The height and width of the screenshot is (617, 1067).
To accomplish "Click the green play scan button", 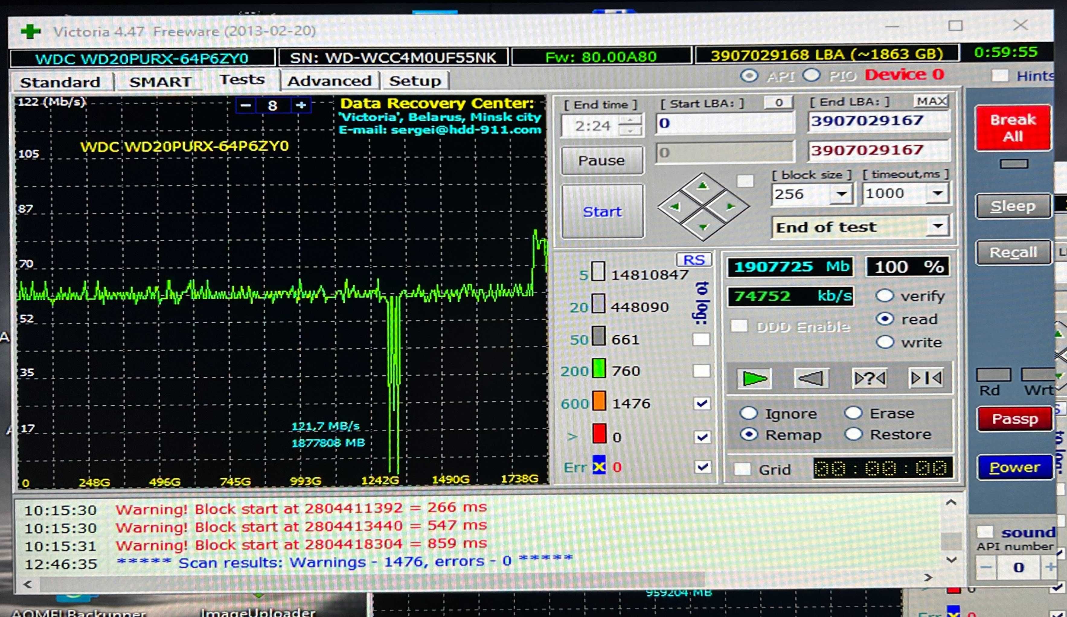I will click(x=754, y=378).
